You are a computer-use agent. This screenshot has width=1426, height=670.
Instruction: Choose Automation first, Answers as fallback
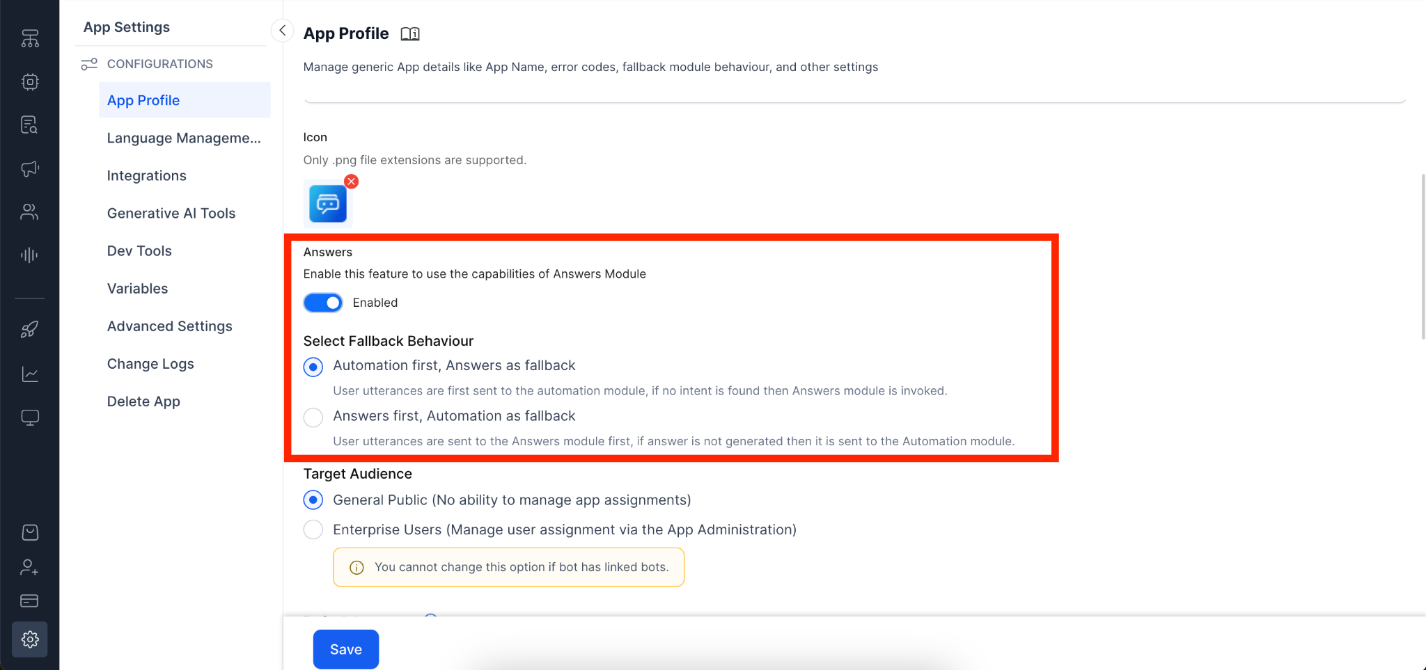313,367
